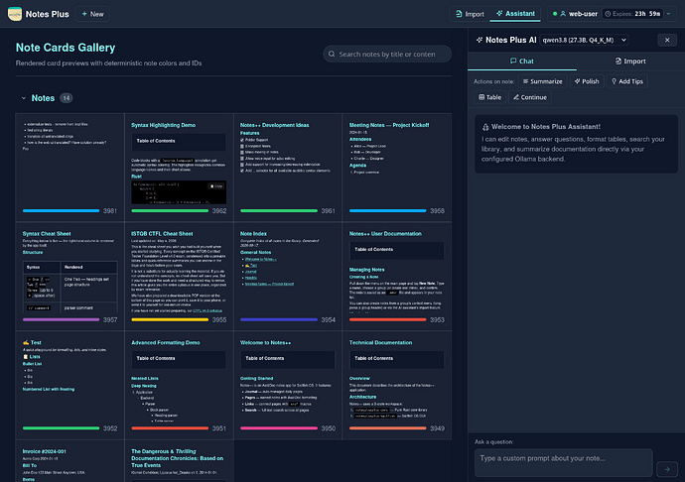Click the Numbered List with Nesting heading
This screenshot has height=482, width=685.
point(49,389)
